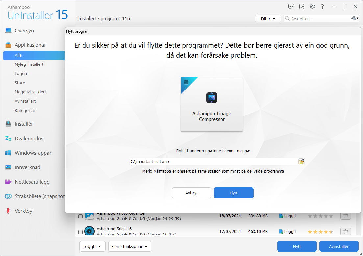Delete Ashampoo Photo Organizer via trash icon
Viewport: 363px width, 256px height.
coord(345,216)
